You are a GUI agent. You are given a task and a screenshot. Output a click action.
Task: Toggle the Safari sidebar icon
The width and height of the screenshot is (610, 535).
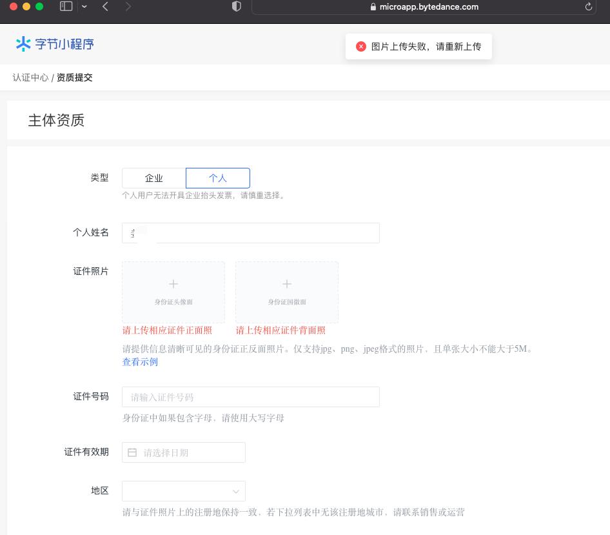[x=66, y=6]
